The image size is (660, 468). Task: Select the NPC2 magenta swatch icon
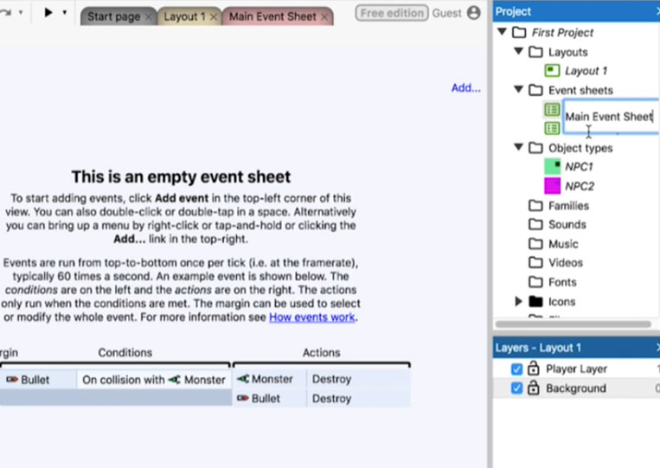552,186
